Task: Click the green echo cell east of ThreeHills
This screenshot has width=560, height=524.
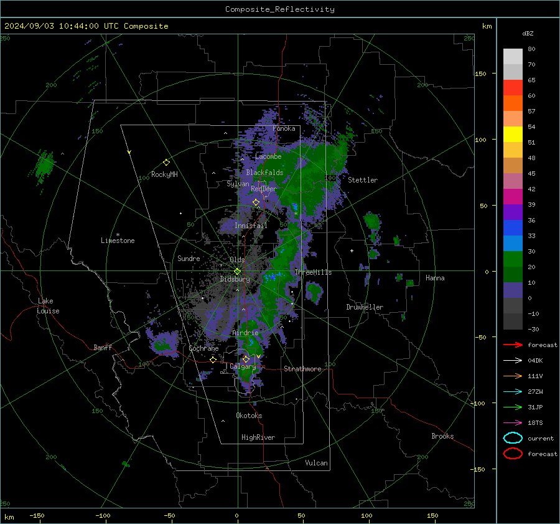Action: point(314,292)
